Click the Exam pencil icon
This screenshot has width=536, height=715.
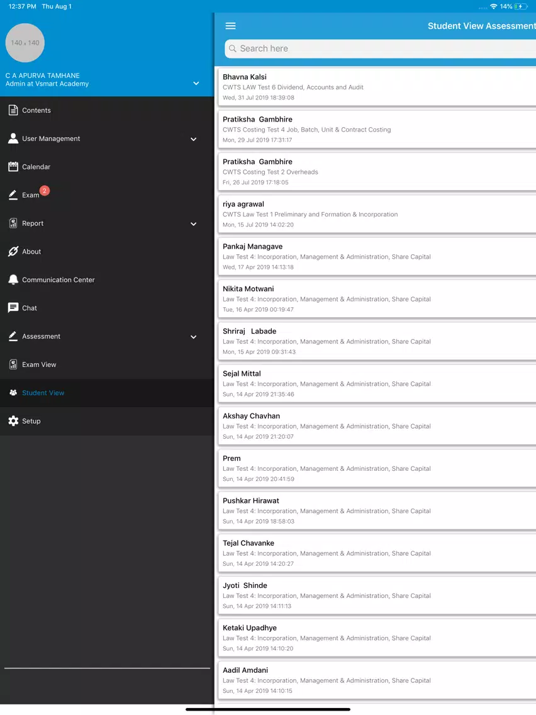click(x=13, y=194)
